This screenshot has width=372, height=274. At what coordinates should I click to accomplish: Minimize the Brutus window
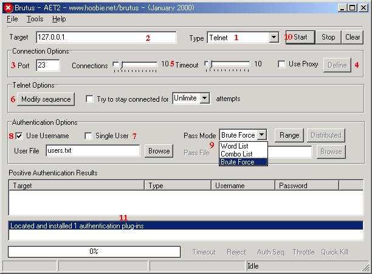tap(342, 8)
